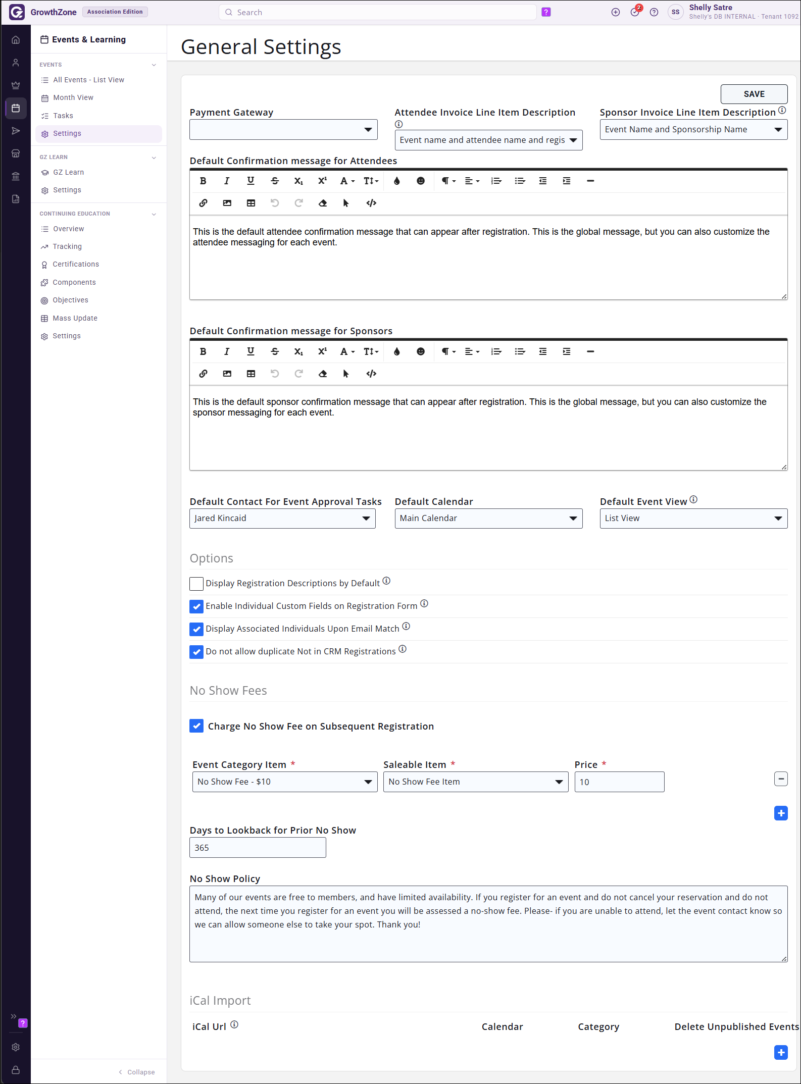Open Mass Update in the sidebar
The width and height of the screenshot is (801, 1084).
pyautogui.click(x=75, y=318)
